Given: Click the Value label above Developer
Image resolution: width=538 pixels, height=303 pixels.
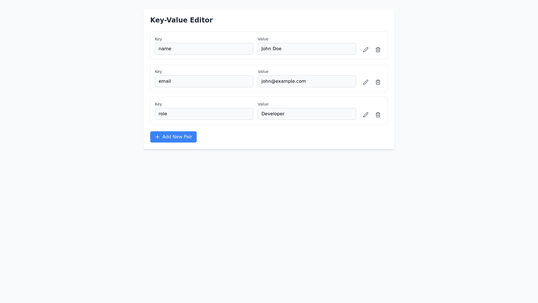Looking at the screenshot, I should click(x=263, y=104).
